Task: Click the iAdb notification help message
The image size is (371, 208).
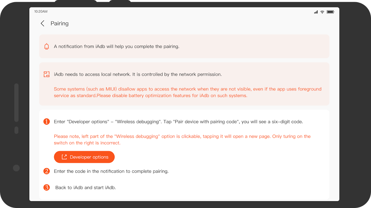Action: pyautogui.click(x=116, y=47)
